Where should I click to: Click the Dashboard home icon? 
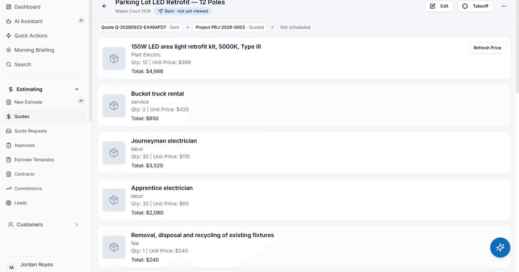tap(9, 7)
